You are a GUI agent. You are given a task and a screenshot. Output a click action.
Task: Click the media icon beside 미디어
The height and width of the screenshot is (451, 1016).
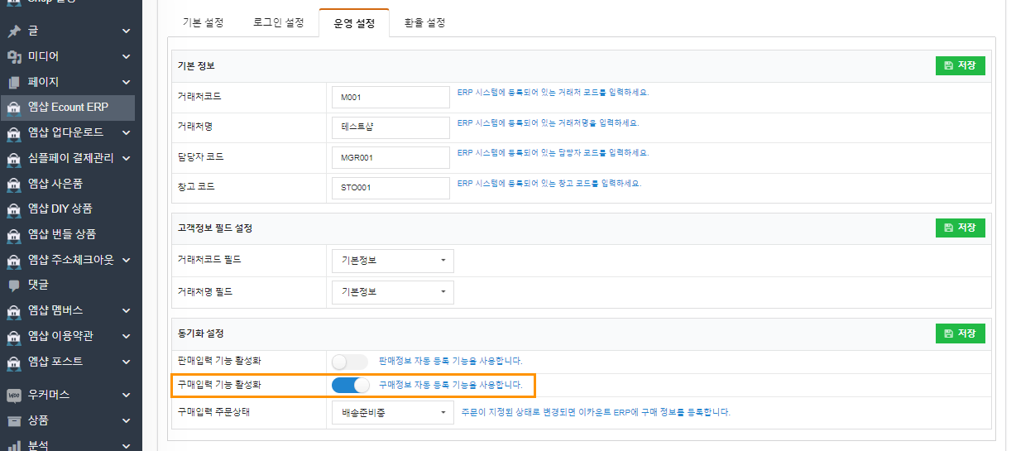pyautogui.click(x=13, y=57)
